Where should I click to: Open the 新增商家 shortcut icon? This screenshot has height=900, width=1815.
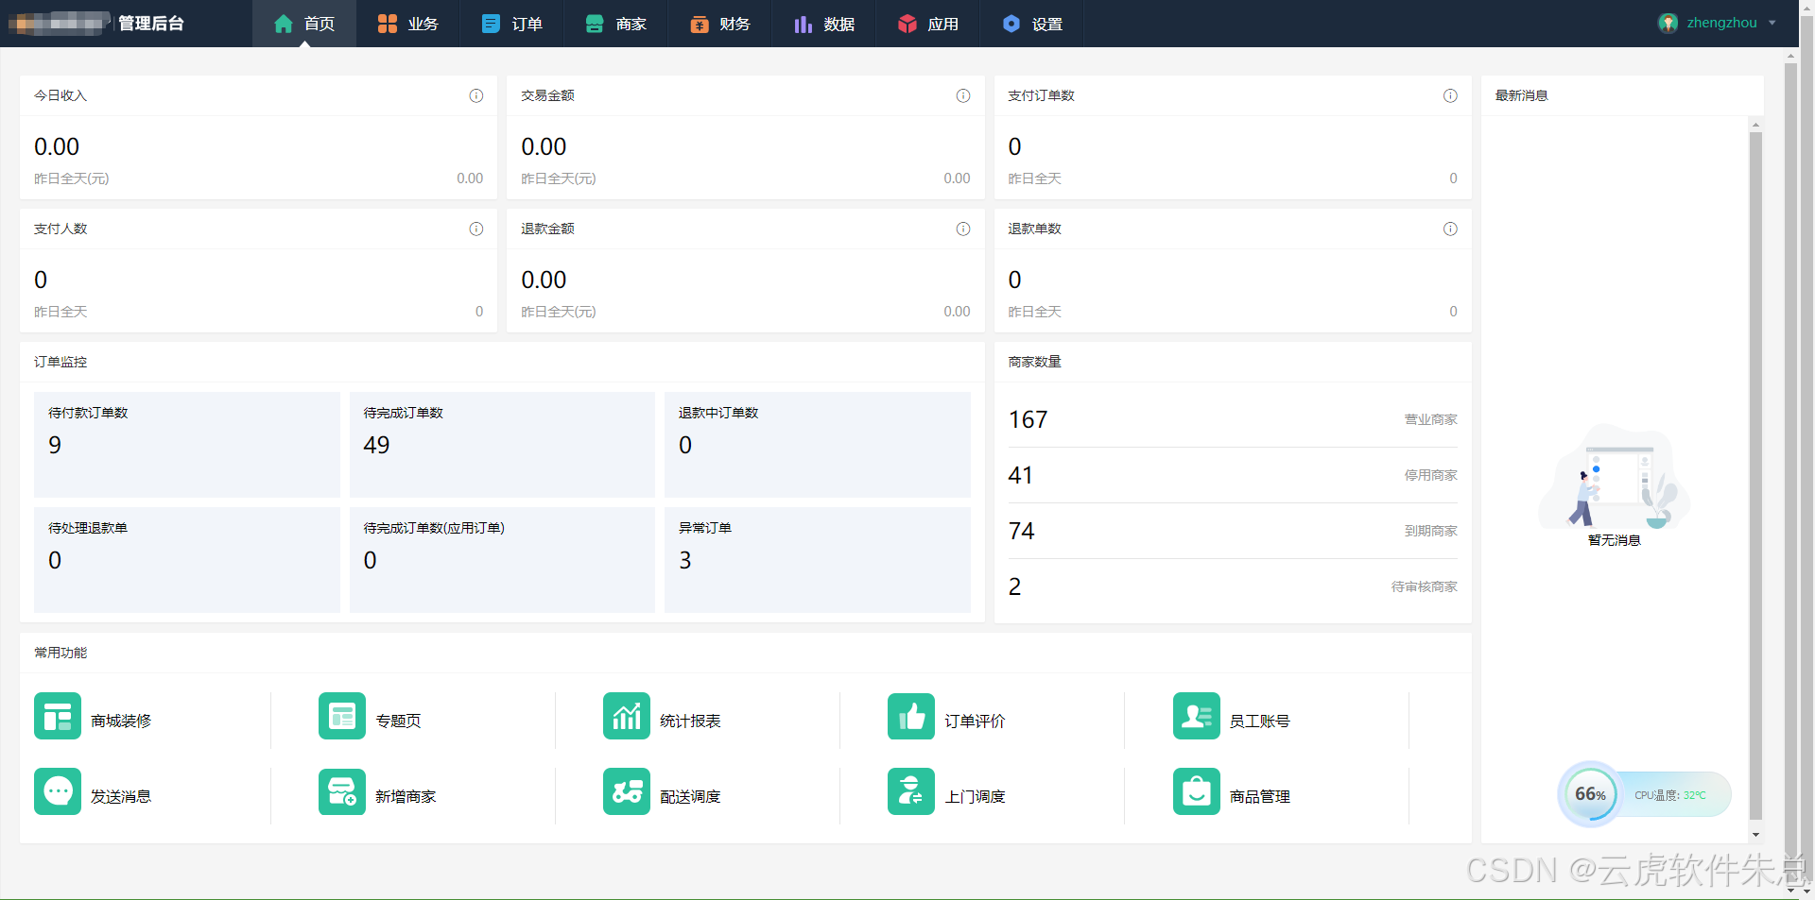click(x=342, y=791)
